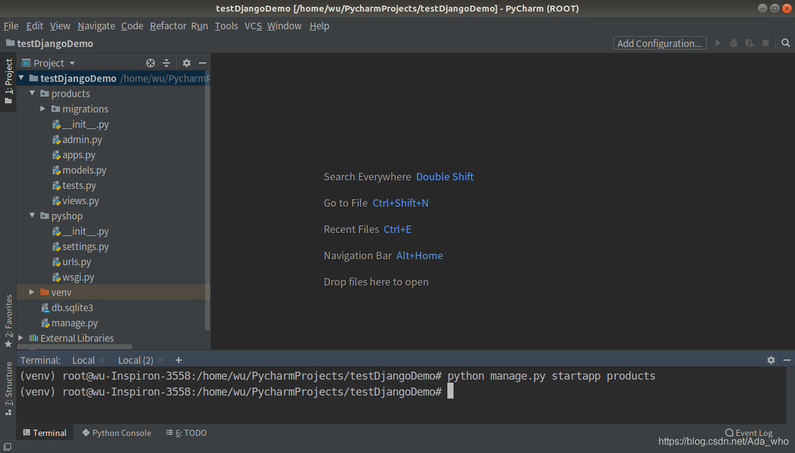Viewport: 795px width, 453px height.
Task: Click the Project panel vertical scrollbar
Action: coord(207,202)
